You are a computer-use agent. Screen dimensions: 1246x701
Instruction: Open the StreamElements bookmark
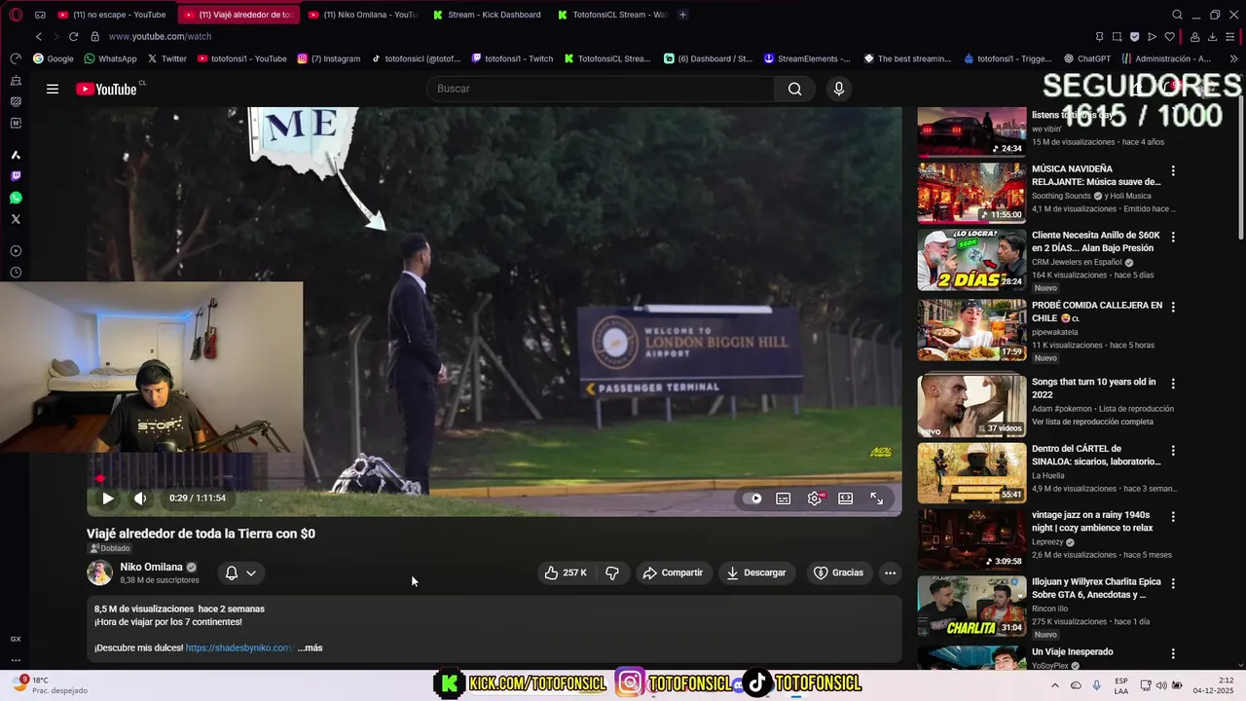[807, 58]
